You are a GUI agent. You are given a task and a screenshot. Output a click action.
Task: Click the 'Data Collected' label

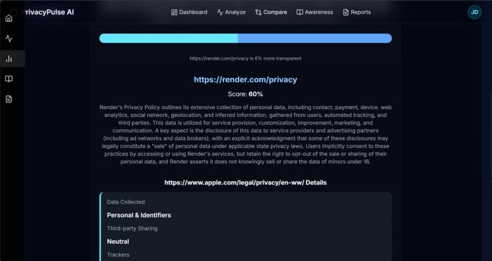126,202
